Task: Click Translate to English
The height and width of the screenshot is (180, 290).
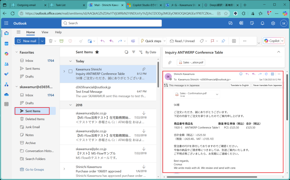Action: (x=240, y=85)
